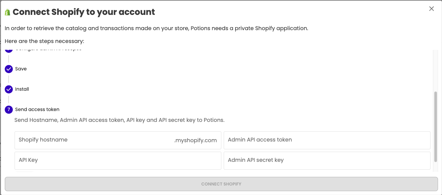
Task: Close the Connect Shopify dialog
Action: point(432,9)
